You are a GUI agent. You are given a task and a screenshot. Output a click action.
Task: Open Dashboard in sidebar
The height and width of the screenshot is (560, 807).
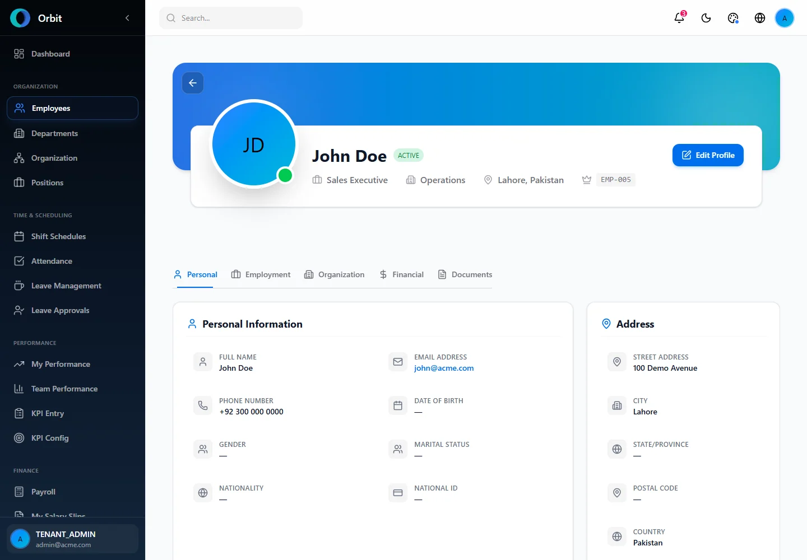pyautogui.click(x=72, y=54)
